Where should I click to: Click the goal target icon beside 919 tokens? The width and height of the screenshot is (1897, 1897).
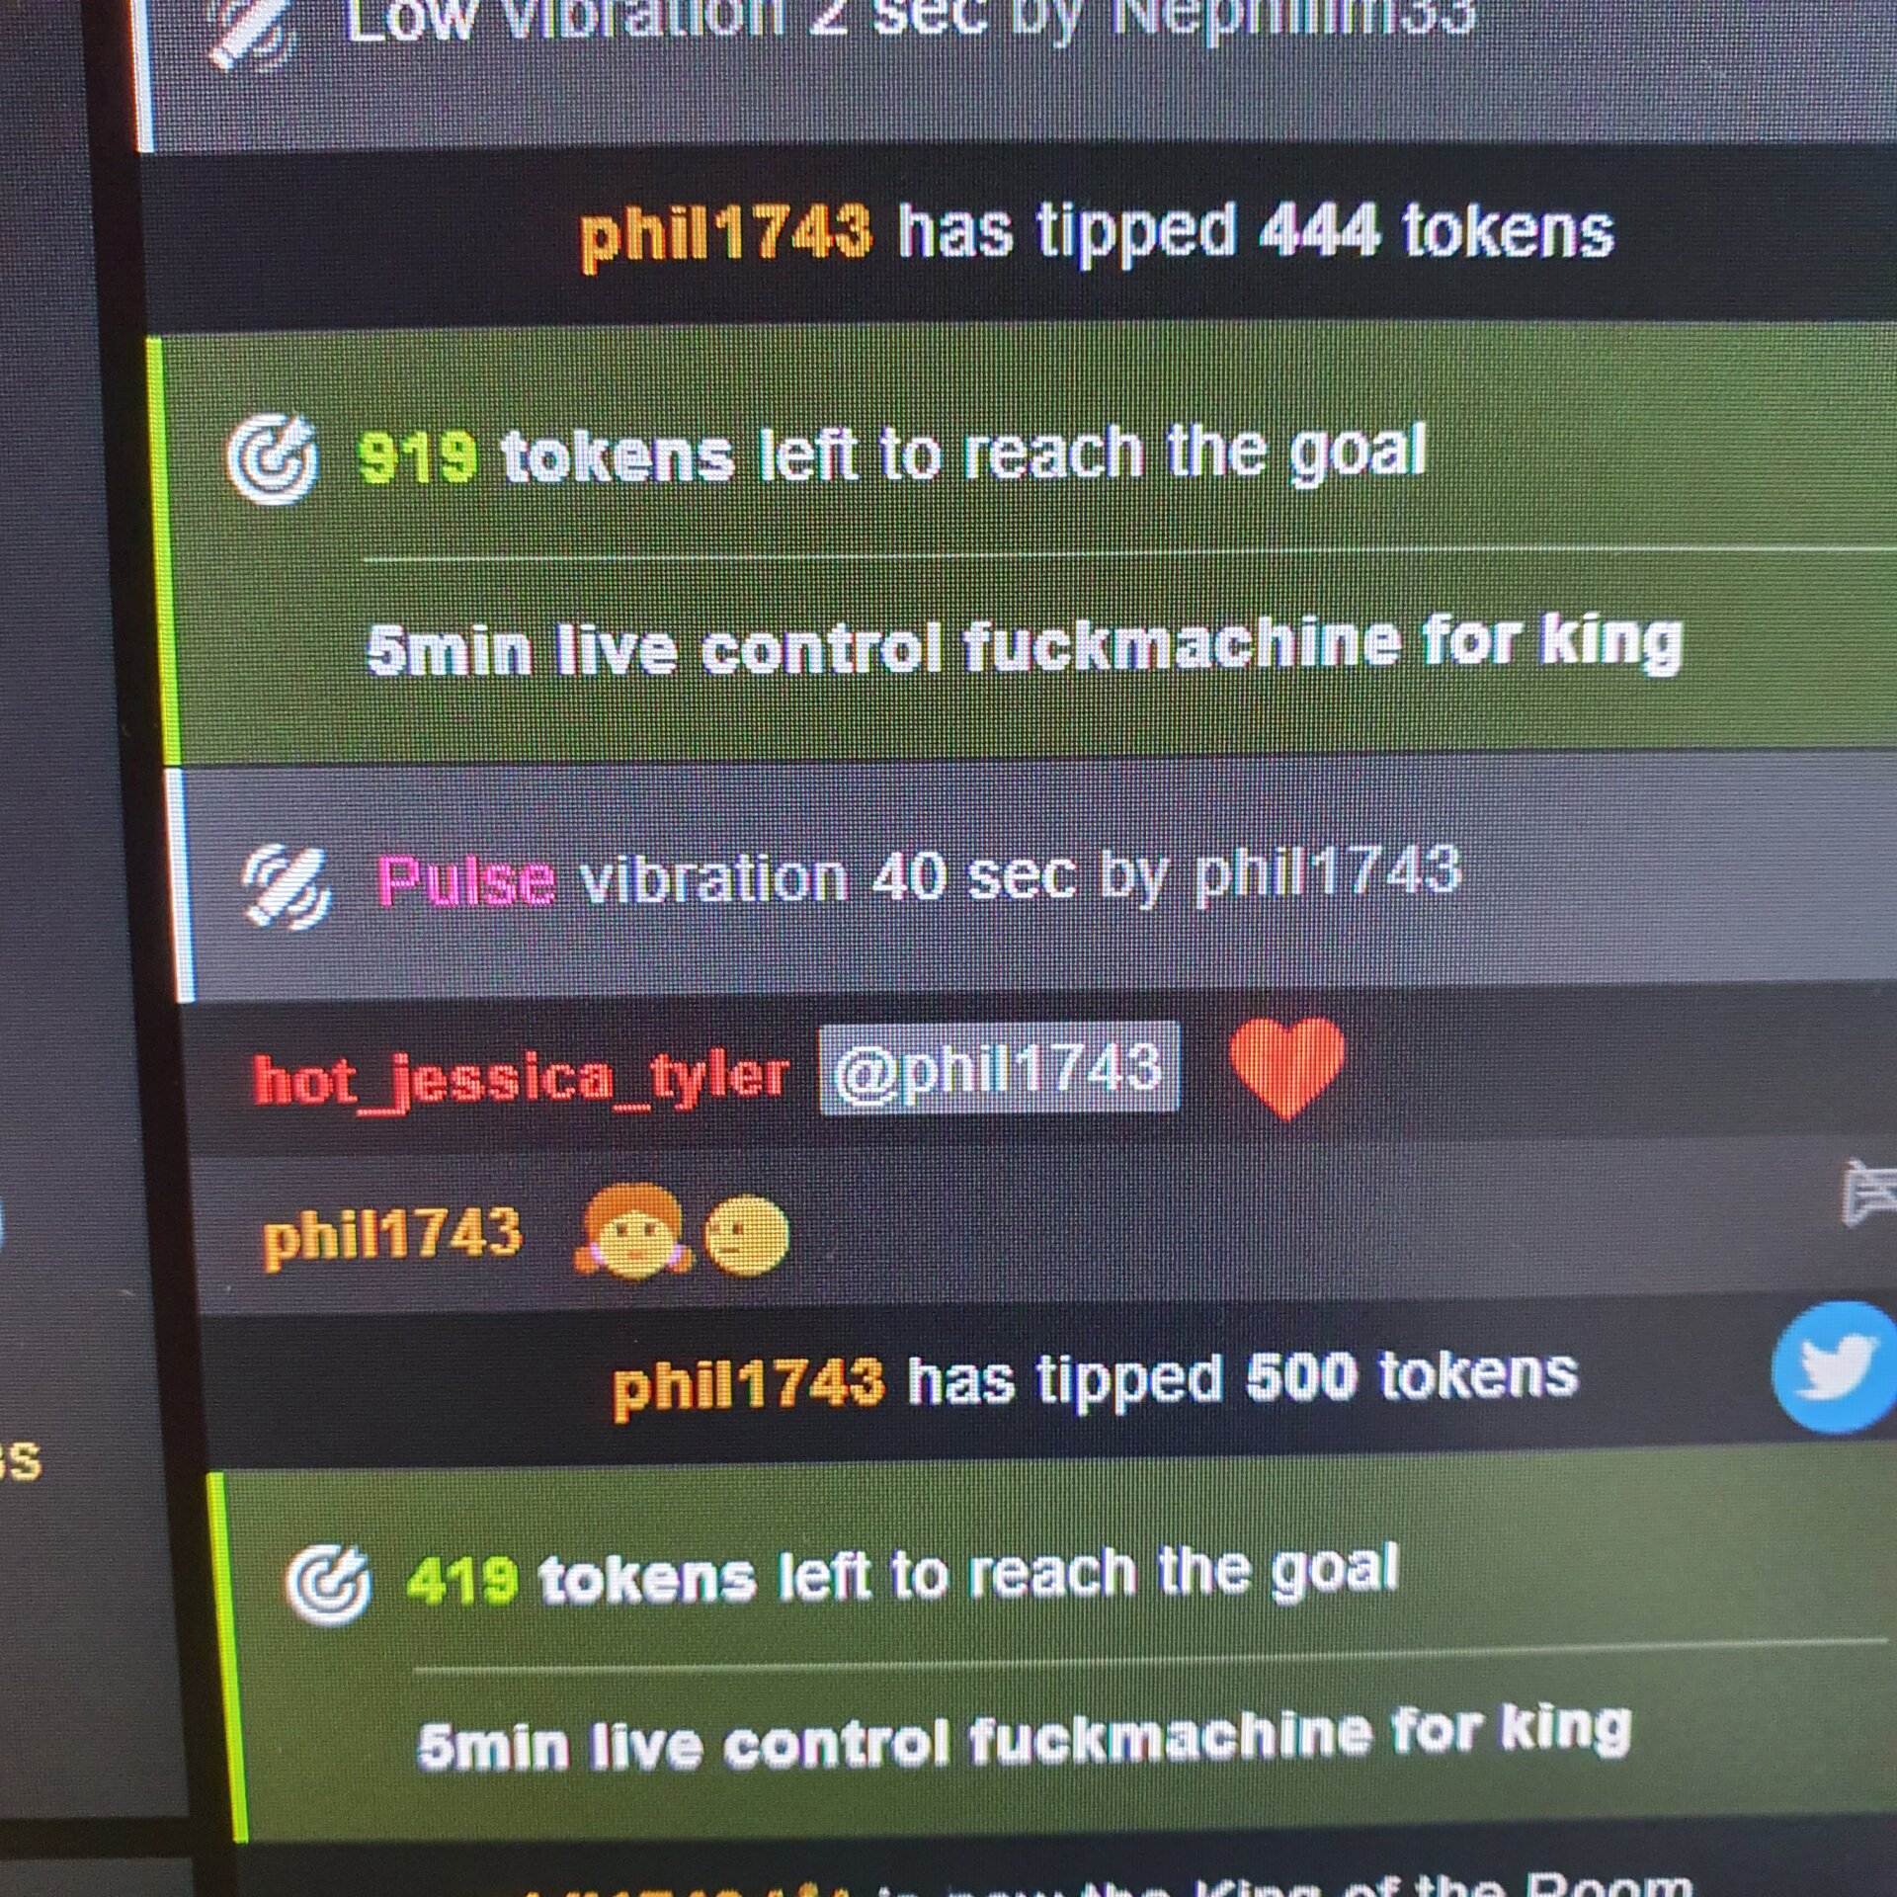[273, 459]
